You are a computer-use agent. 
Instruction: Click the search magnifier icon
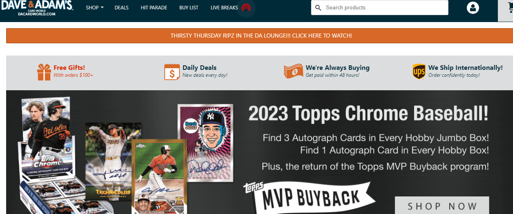pyautogui.click(x=318, y=8)
